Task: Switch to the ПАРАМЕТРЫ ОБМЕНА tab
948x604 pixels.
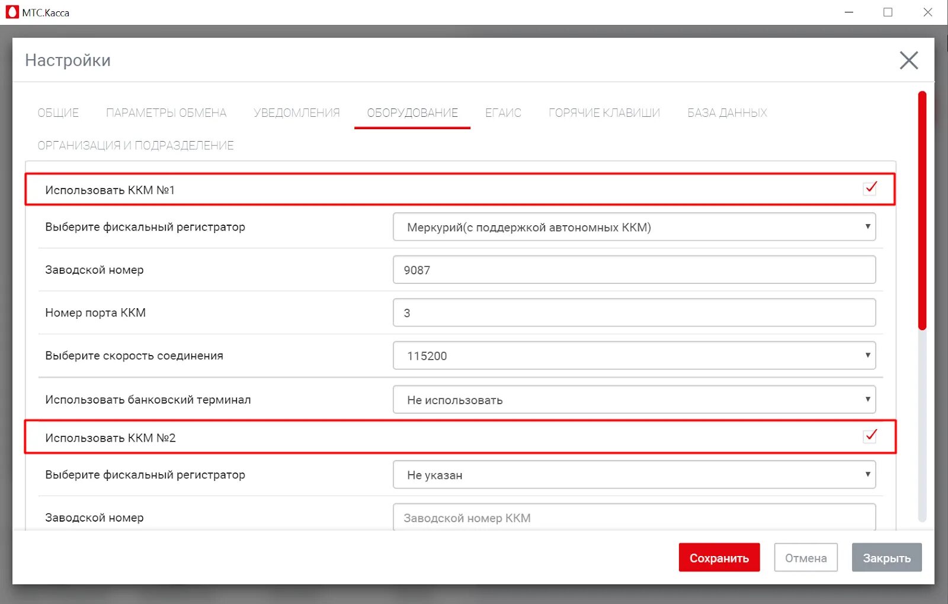Action: click(166, 113)
